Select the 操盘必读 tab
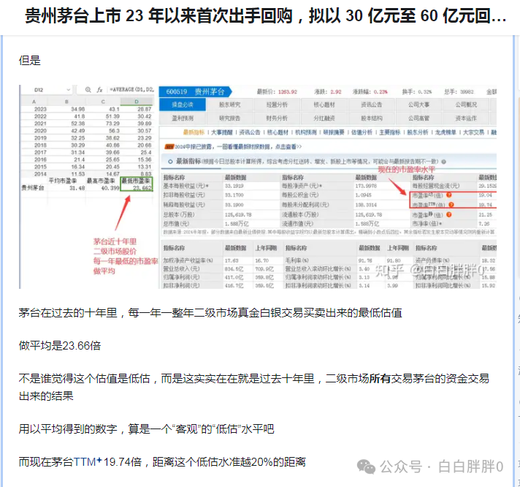520x487 pixels. tap(183, 105)
